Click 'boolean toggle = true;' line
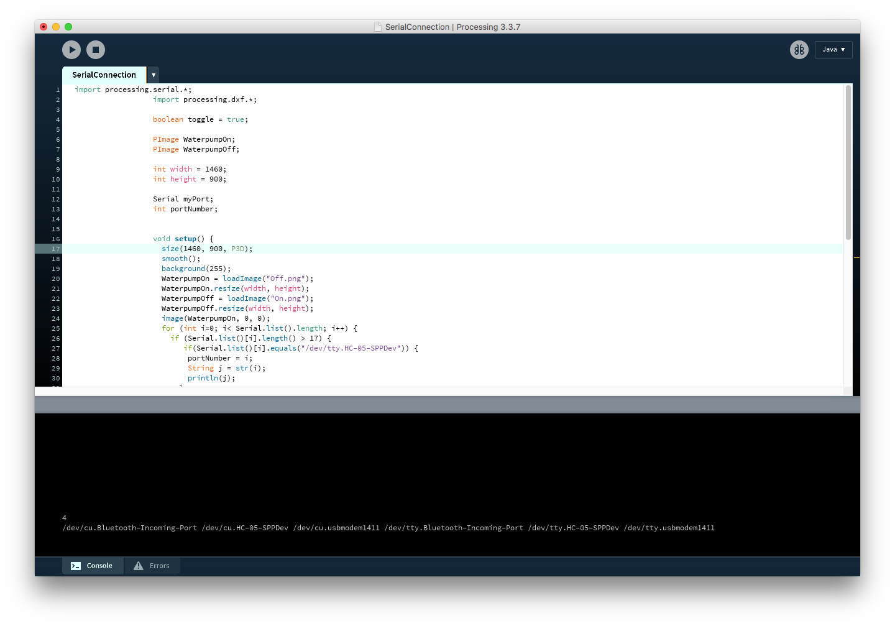This screenshot has width=895, height=626. point(200,119)
